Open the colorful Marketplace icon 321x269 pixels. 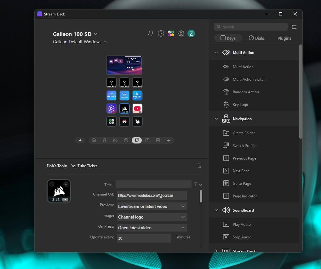coord(171,33)
